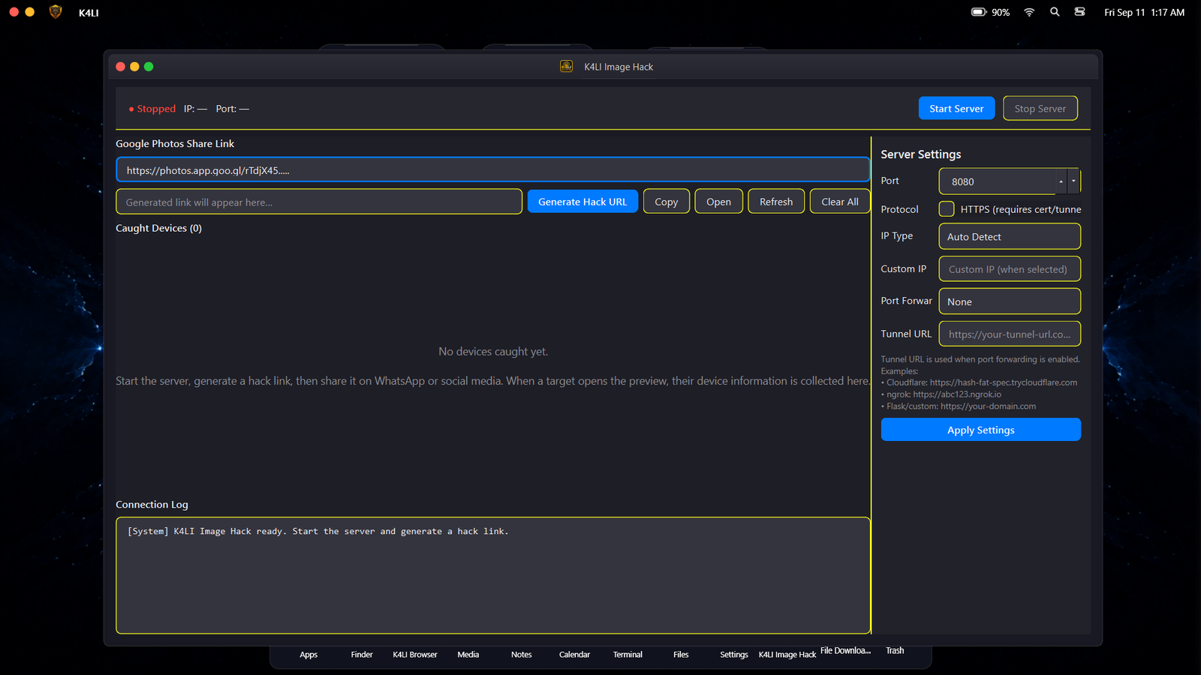1201x675 pixels.
Task: Focus the Google Photos Share Link field
Action: tap(493, 169)
